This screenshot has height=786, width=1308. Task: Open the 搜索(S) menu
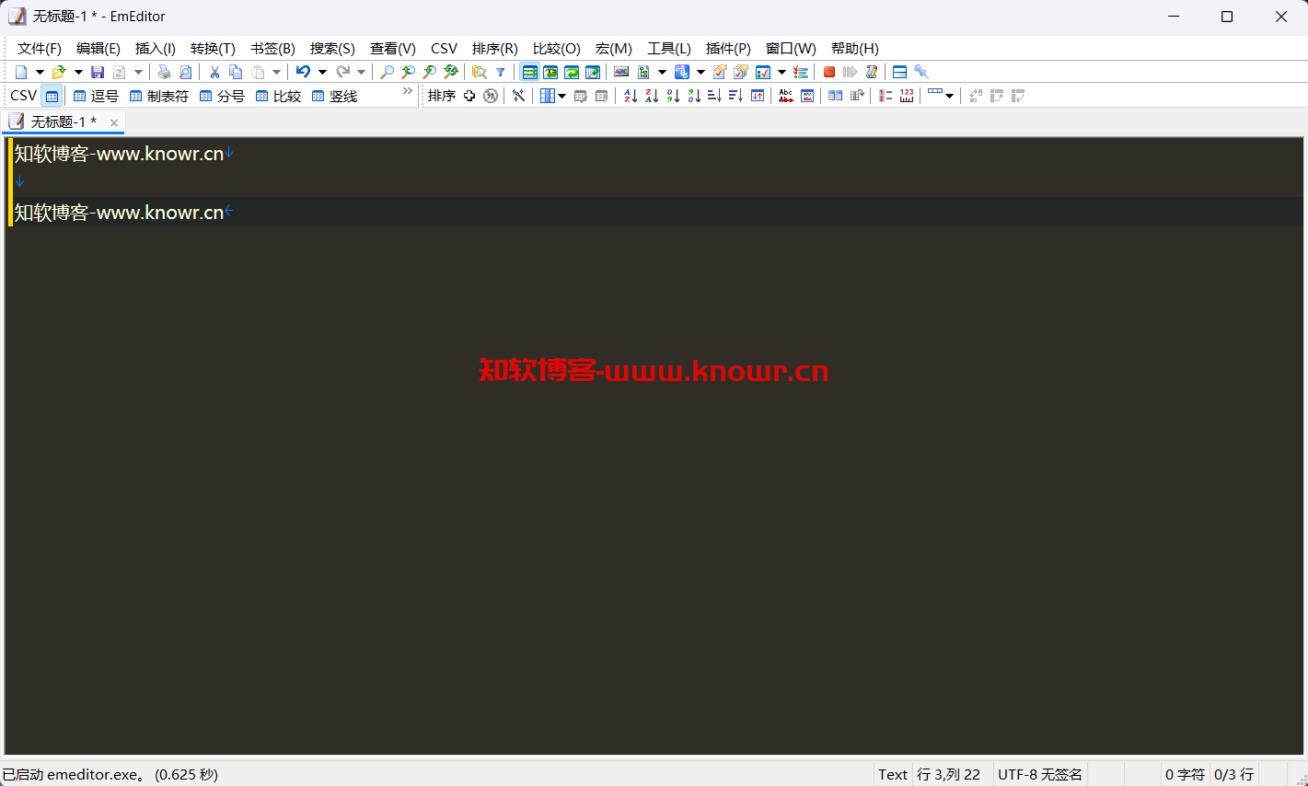pos(332,49)
